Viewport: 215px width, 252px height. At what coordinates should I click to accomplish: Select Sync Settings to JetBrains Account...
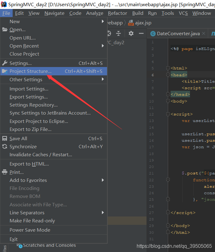tap(54, 113)
